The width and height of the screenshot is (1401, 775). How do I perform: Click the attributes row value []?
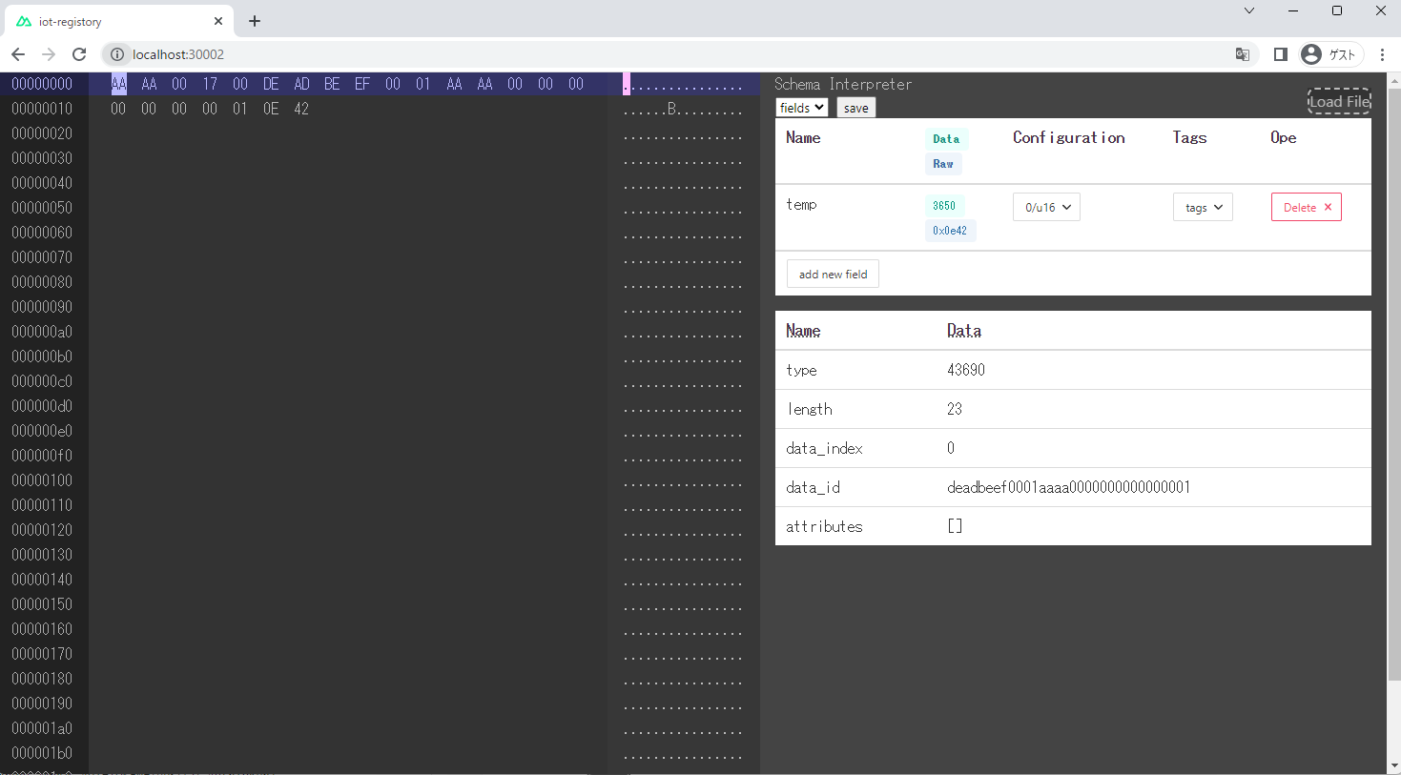click(x=955, y=526)
